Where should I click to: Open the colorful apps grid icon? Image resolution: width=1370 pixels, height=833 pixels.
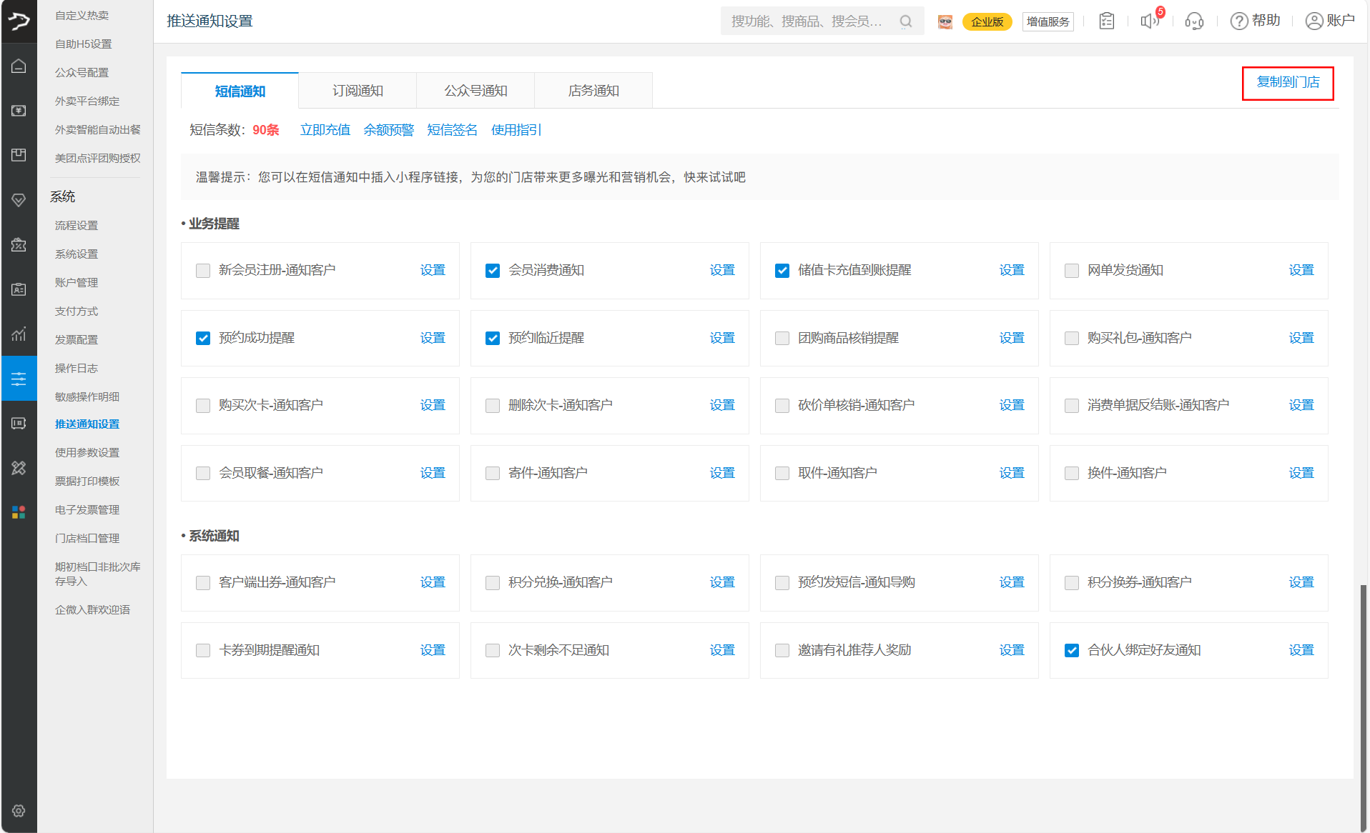19,512
